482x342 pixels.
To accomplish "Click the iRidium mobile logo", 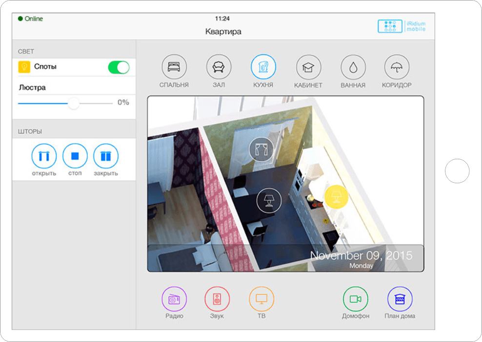I will [x=402, y=26].
